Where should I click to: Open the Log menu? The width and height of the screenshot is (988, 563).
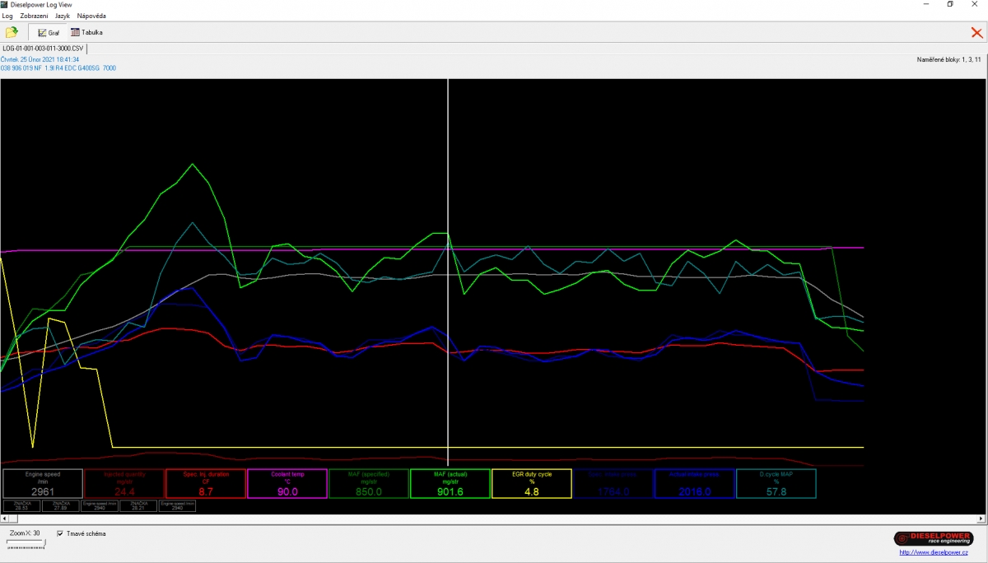(7, 16)
